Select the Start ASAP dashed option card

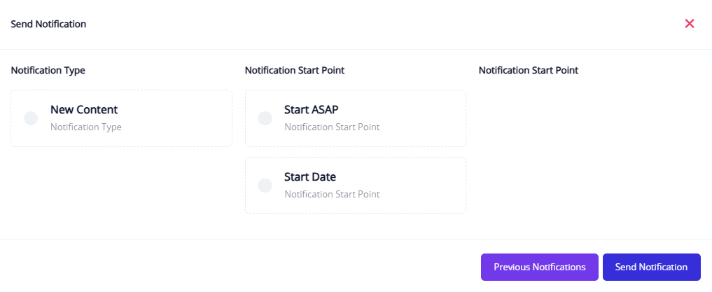point(413,118)
